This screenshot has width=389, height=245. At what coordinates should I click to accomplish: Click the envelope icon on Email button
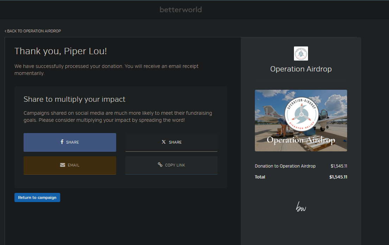point(63,165)
